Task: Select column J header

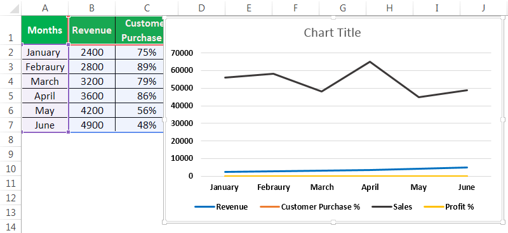Action: 484,8
